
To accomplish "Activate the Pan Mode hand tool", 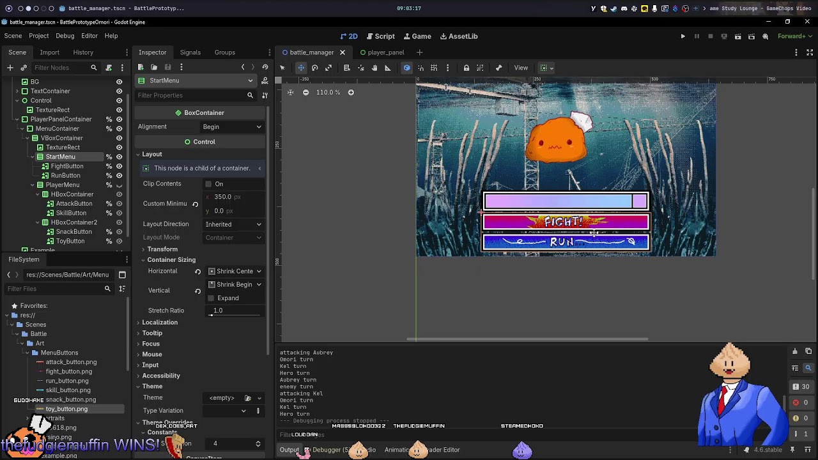I will click(374, 68).
